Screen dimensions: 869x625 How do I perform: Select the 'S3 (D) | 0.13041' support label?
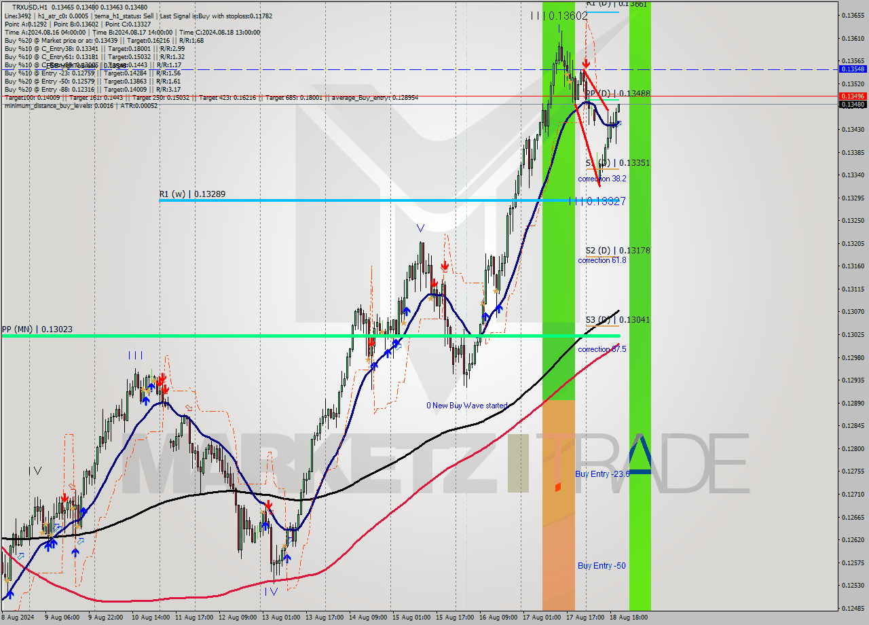(618, 319)
